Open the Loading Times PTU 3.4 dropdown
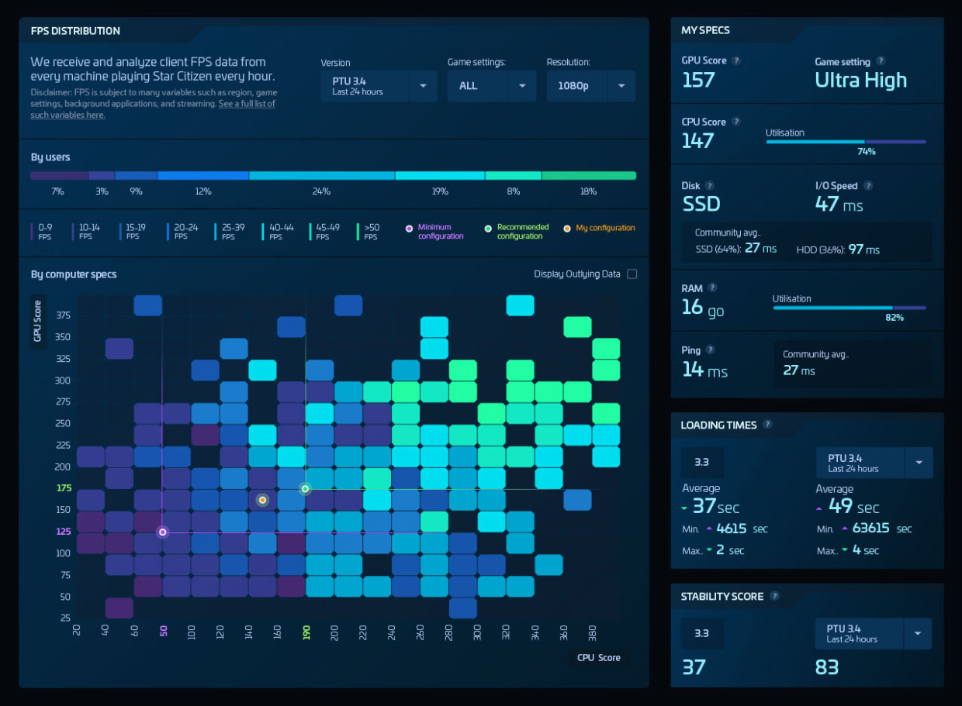This screenshot has height=706, width=962. click(874, 463)
